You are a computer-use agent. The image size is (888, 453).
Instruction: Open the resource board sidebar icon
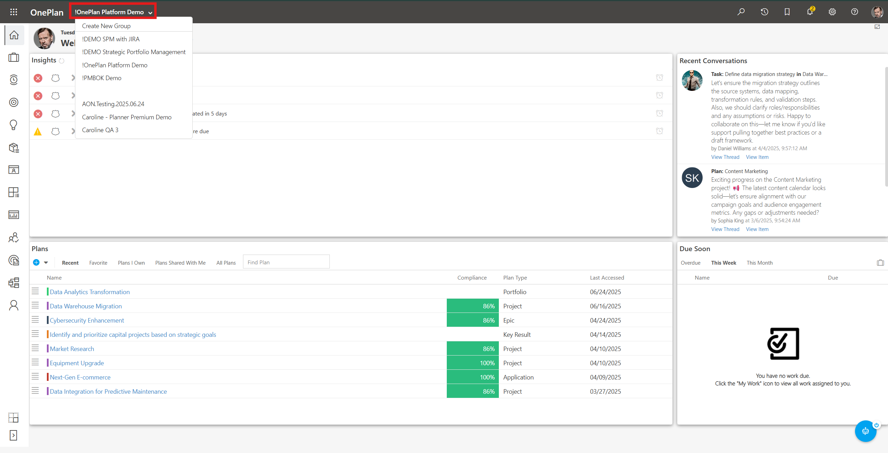coord(14,170)
